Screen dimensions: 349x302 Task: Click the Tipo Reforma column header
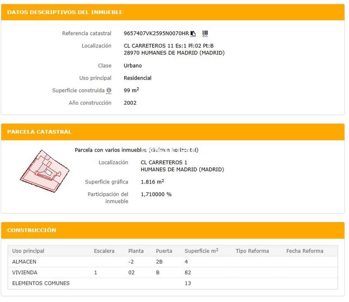[252, 251]
